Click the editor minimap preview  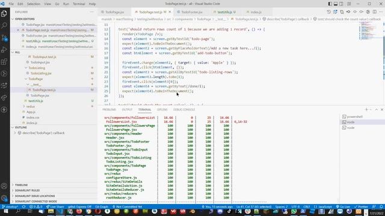click(371, 31)
